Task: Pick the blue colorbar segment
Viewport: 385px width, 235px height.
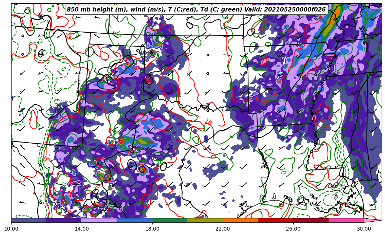Action: click(134, 220)
